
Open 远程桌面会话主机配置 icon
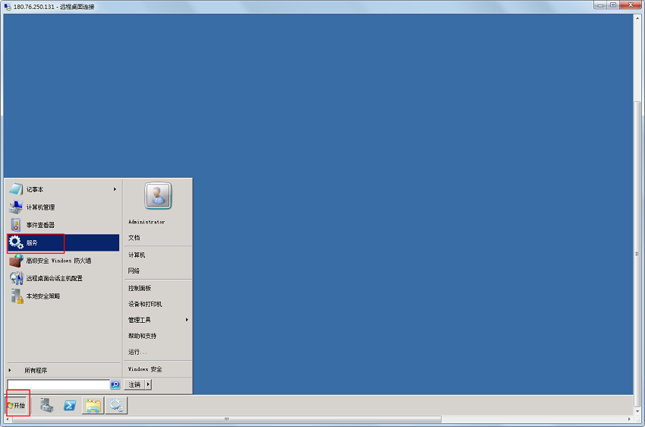[16, 278]
